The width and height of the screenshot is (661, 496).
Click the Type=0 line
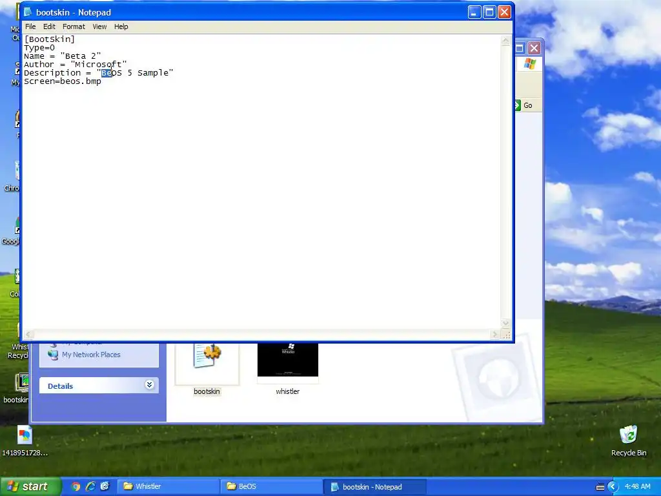coord(39,48)
